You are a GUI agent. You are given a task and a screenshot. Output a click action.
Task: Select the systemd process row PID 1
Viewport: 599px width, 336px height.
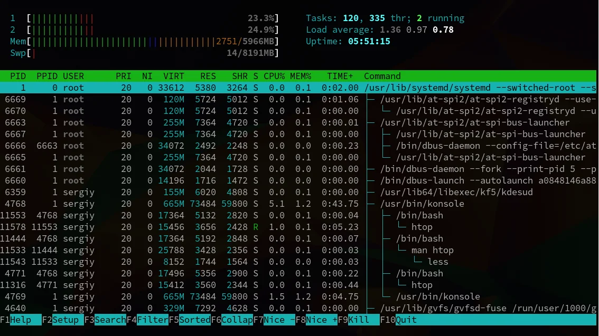click(x=298, y=88)
